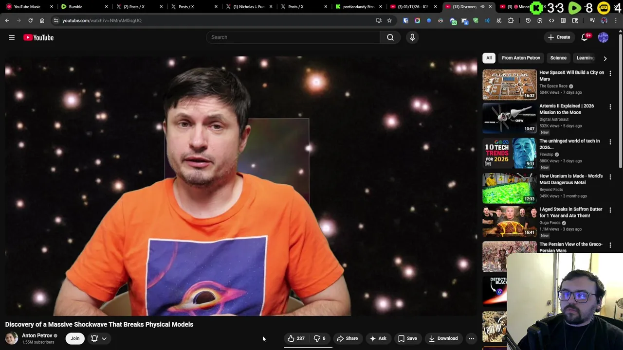Viewport: 623px width, 350px height.
Task: Open the code brackets extension icon
Action: [551, 20]
